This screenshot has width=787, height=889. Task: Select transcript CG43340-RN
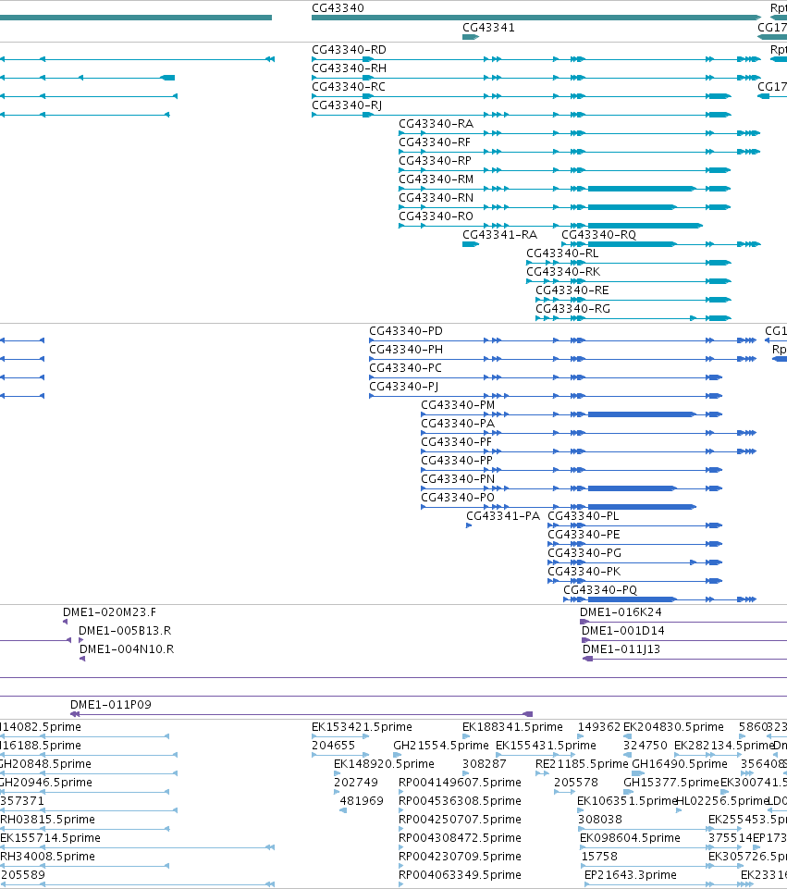437,198
